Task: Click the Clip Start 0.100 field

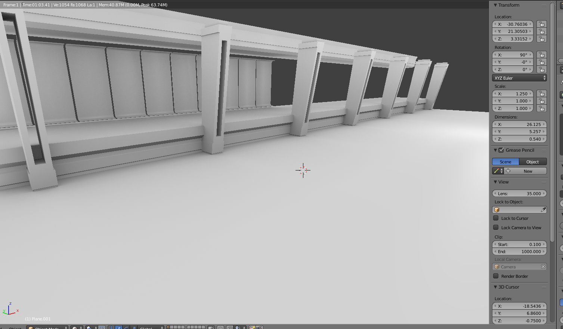Action: (x=519, y=244)
